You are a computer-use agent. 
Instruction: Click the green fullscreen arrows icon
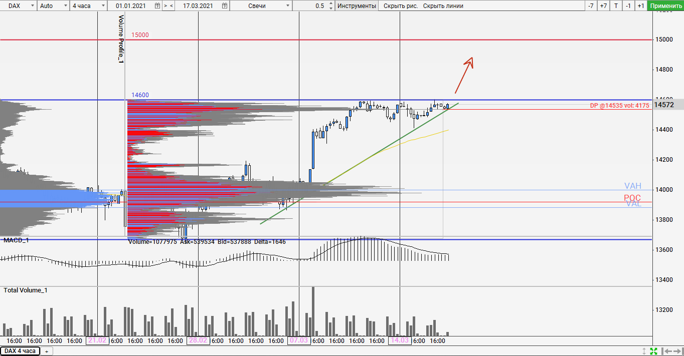(653, 351)
